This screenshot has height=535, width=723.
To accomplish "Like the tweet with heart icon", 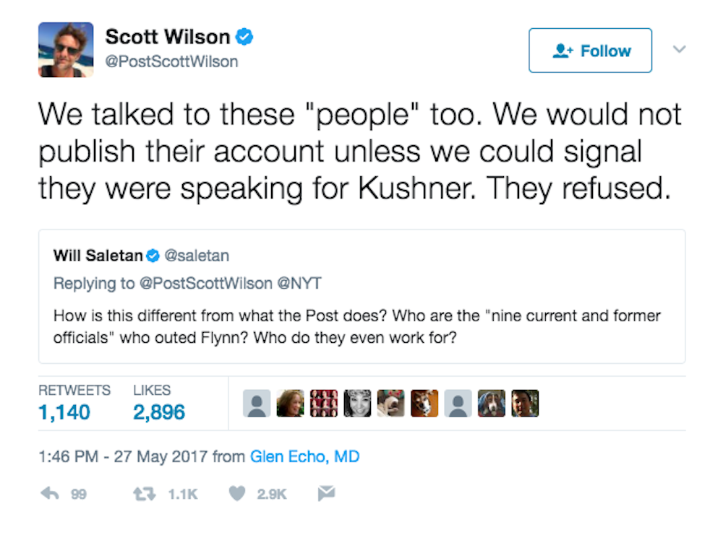I will click(x=236, y=494).
